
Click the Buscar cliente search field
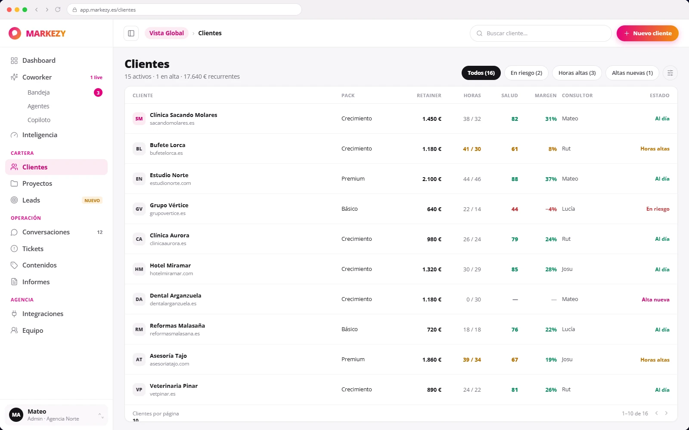coord(540,33)
